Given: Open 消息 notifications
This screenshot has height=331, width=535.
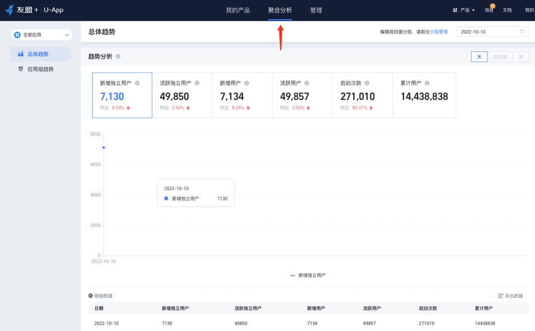Looking at the screenshot, I should coord(489,10).
